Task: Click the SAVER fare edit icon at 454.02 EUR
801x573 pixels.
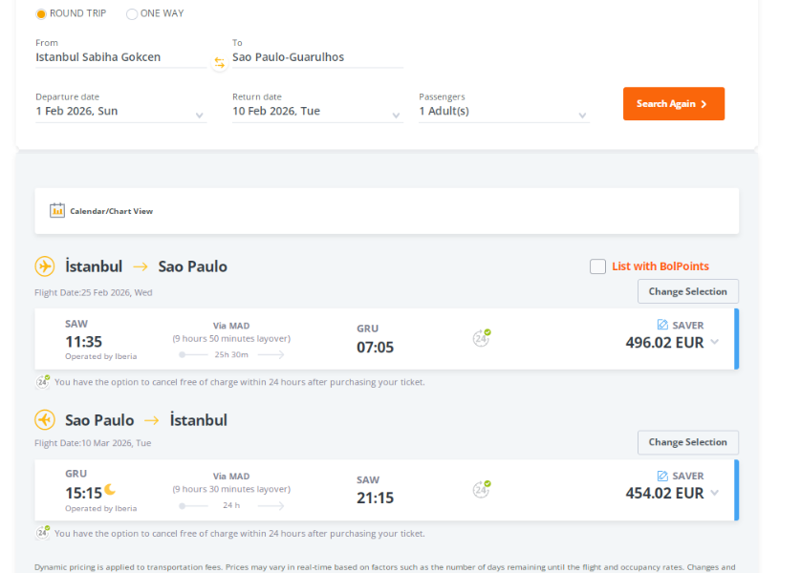Action: pos(662,476)
